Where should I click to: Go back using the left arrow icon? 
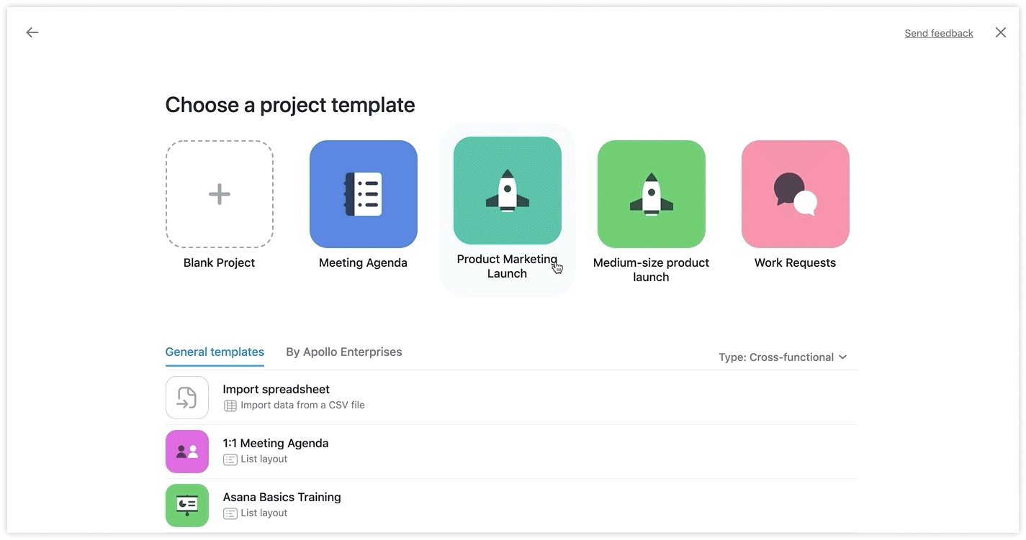tap(32, 32)
